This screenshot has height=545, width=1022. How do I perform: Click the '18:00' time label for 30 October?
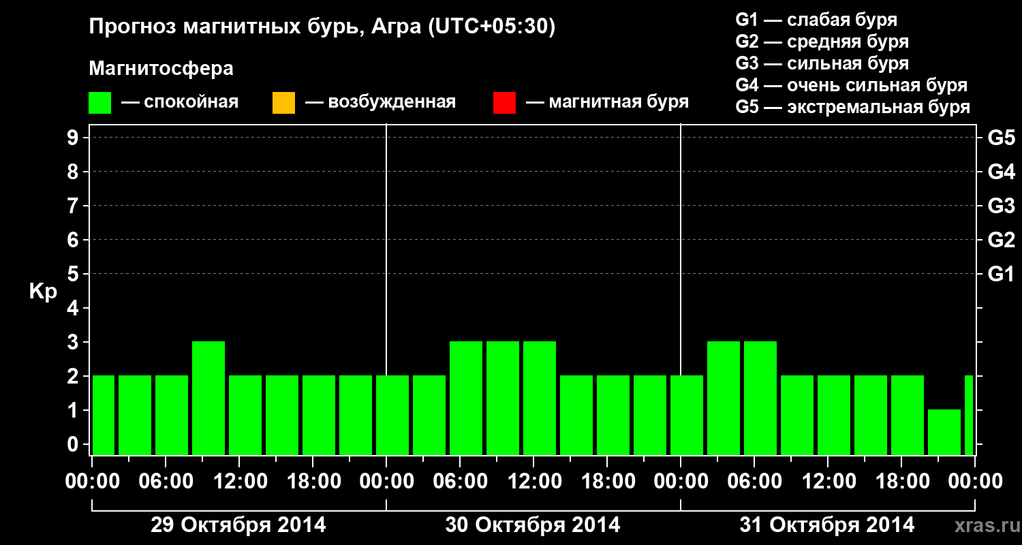click(x=607, y=481)
